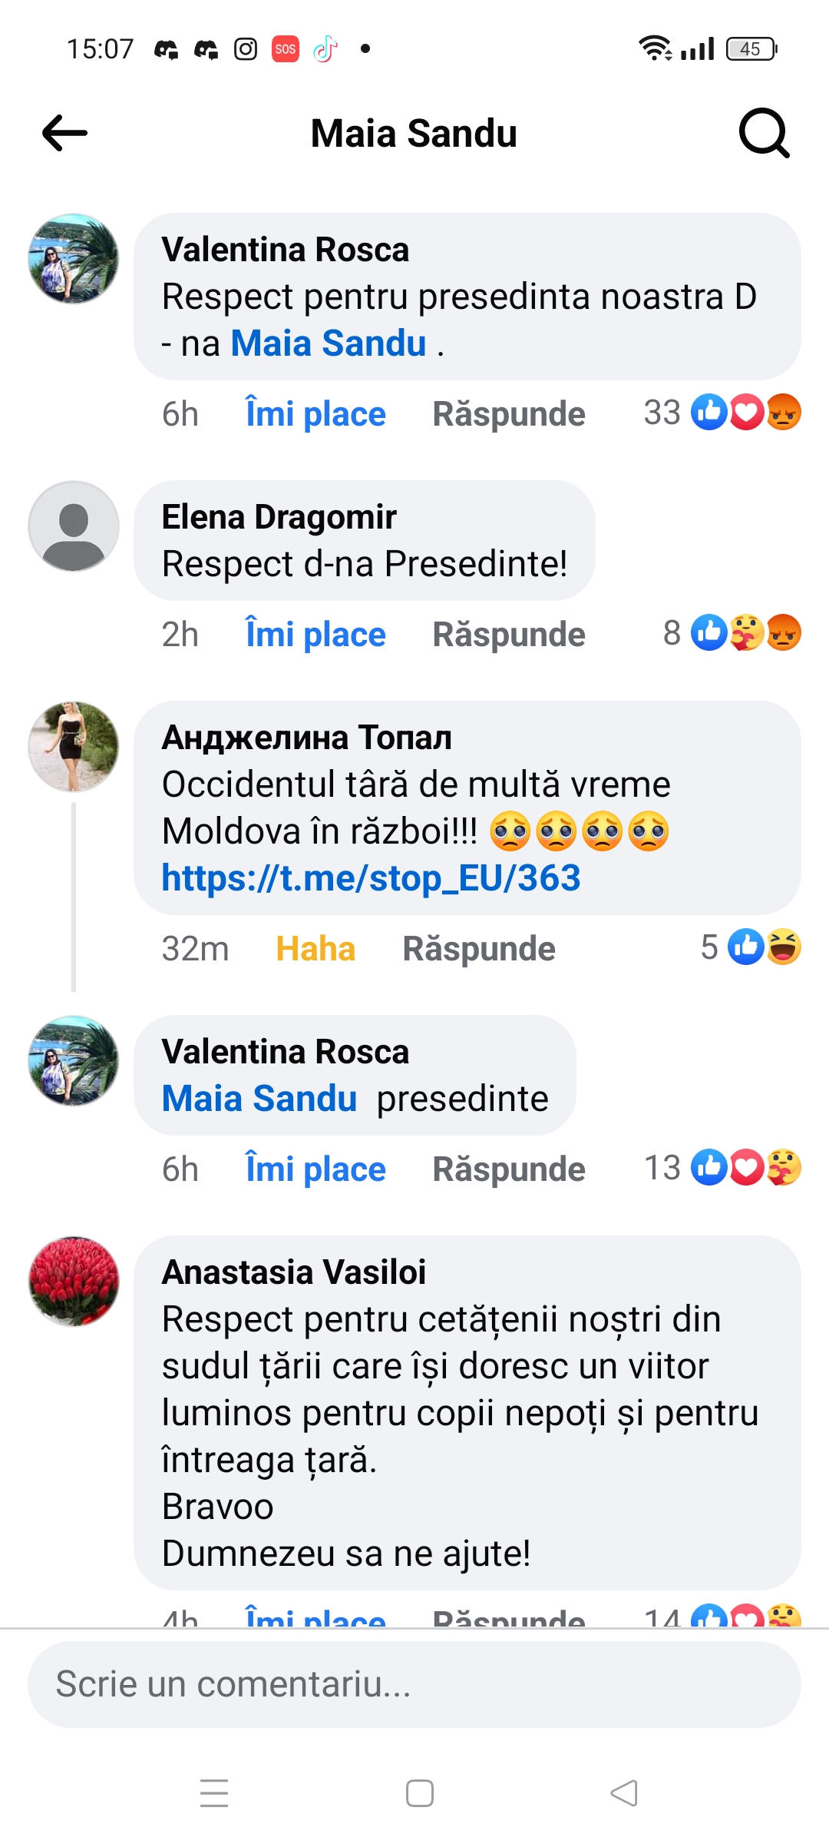The height and width of the screenshot is (1844, 829).
Task: Open search with the magnifier icon
Action: pos(764,133)
